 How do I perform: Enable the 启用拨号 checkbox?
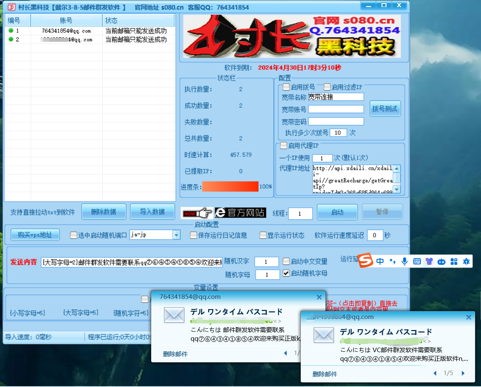click(x=286, y=87)
